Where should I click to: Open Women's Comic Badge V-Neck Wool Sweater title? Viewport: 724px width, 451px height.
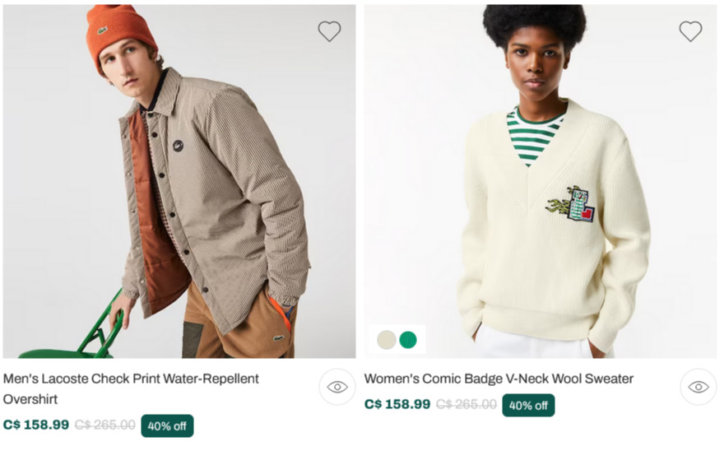point(499,379)
